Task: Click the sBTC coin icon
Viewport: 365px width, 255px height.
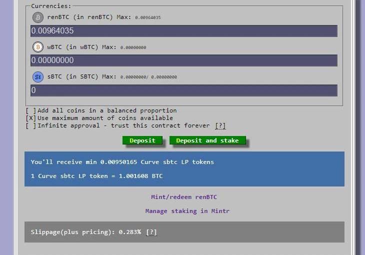Action: 37,77
